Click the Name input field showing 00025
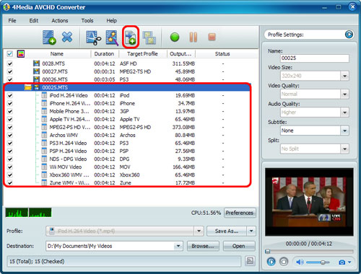Viewport: 361px width, 274px height. (315, 58)
